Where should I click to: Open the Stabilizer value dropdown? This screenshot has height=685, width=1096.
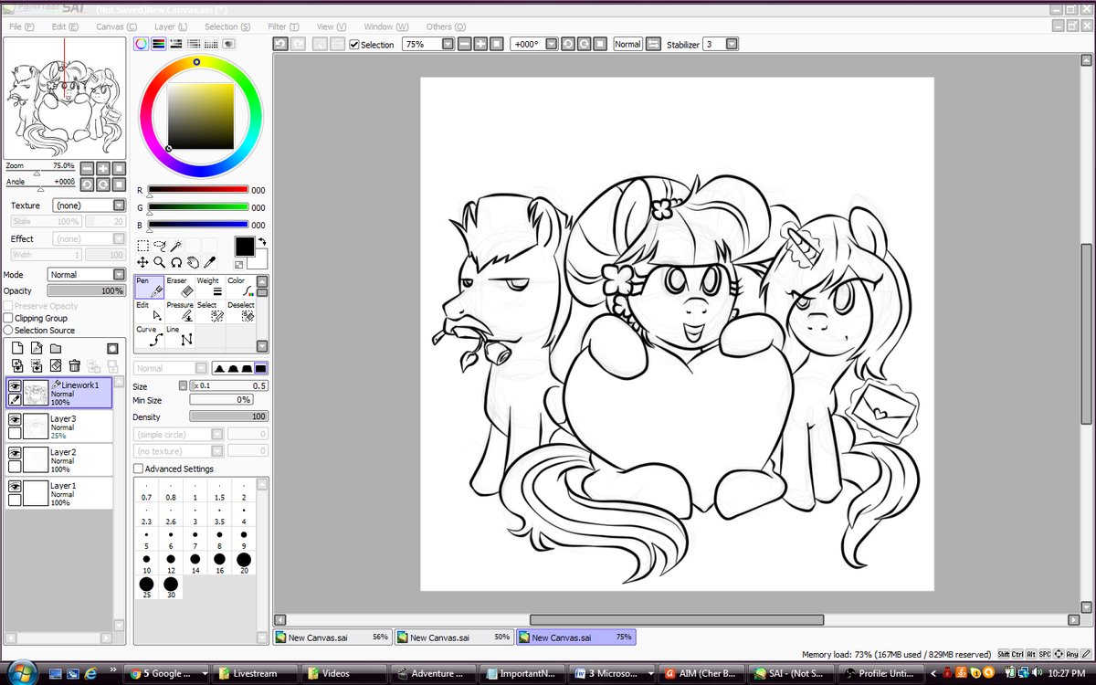click(732, 44)
